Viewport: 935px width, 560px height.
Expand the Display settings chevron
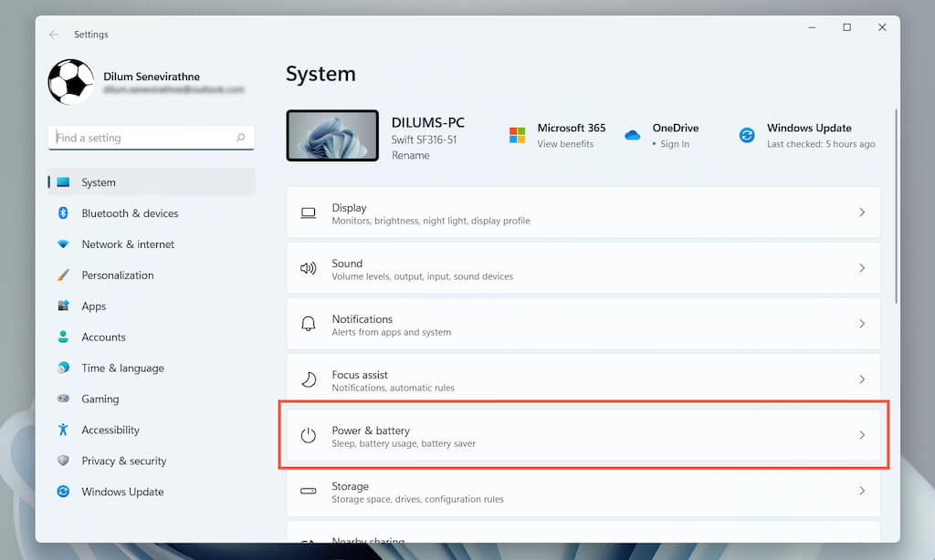[862, 213]
